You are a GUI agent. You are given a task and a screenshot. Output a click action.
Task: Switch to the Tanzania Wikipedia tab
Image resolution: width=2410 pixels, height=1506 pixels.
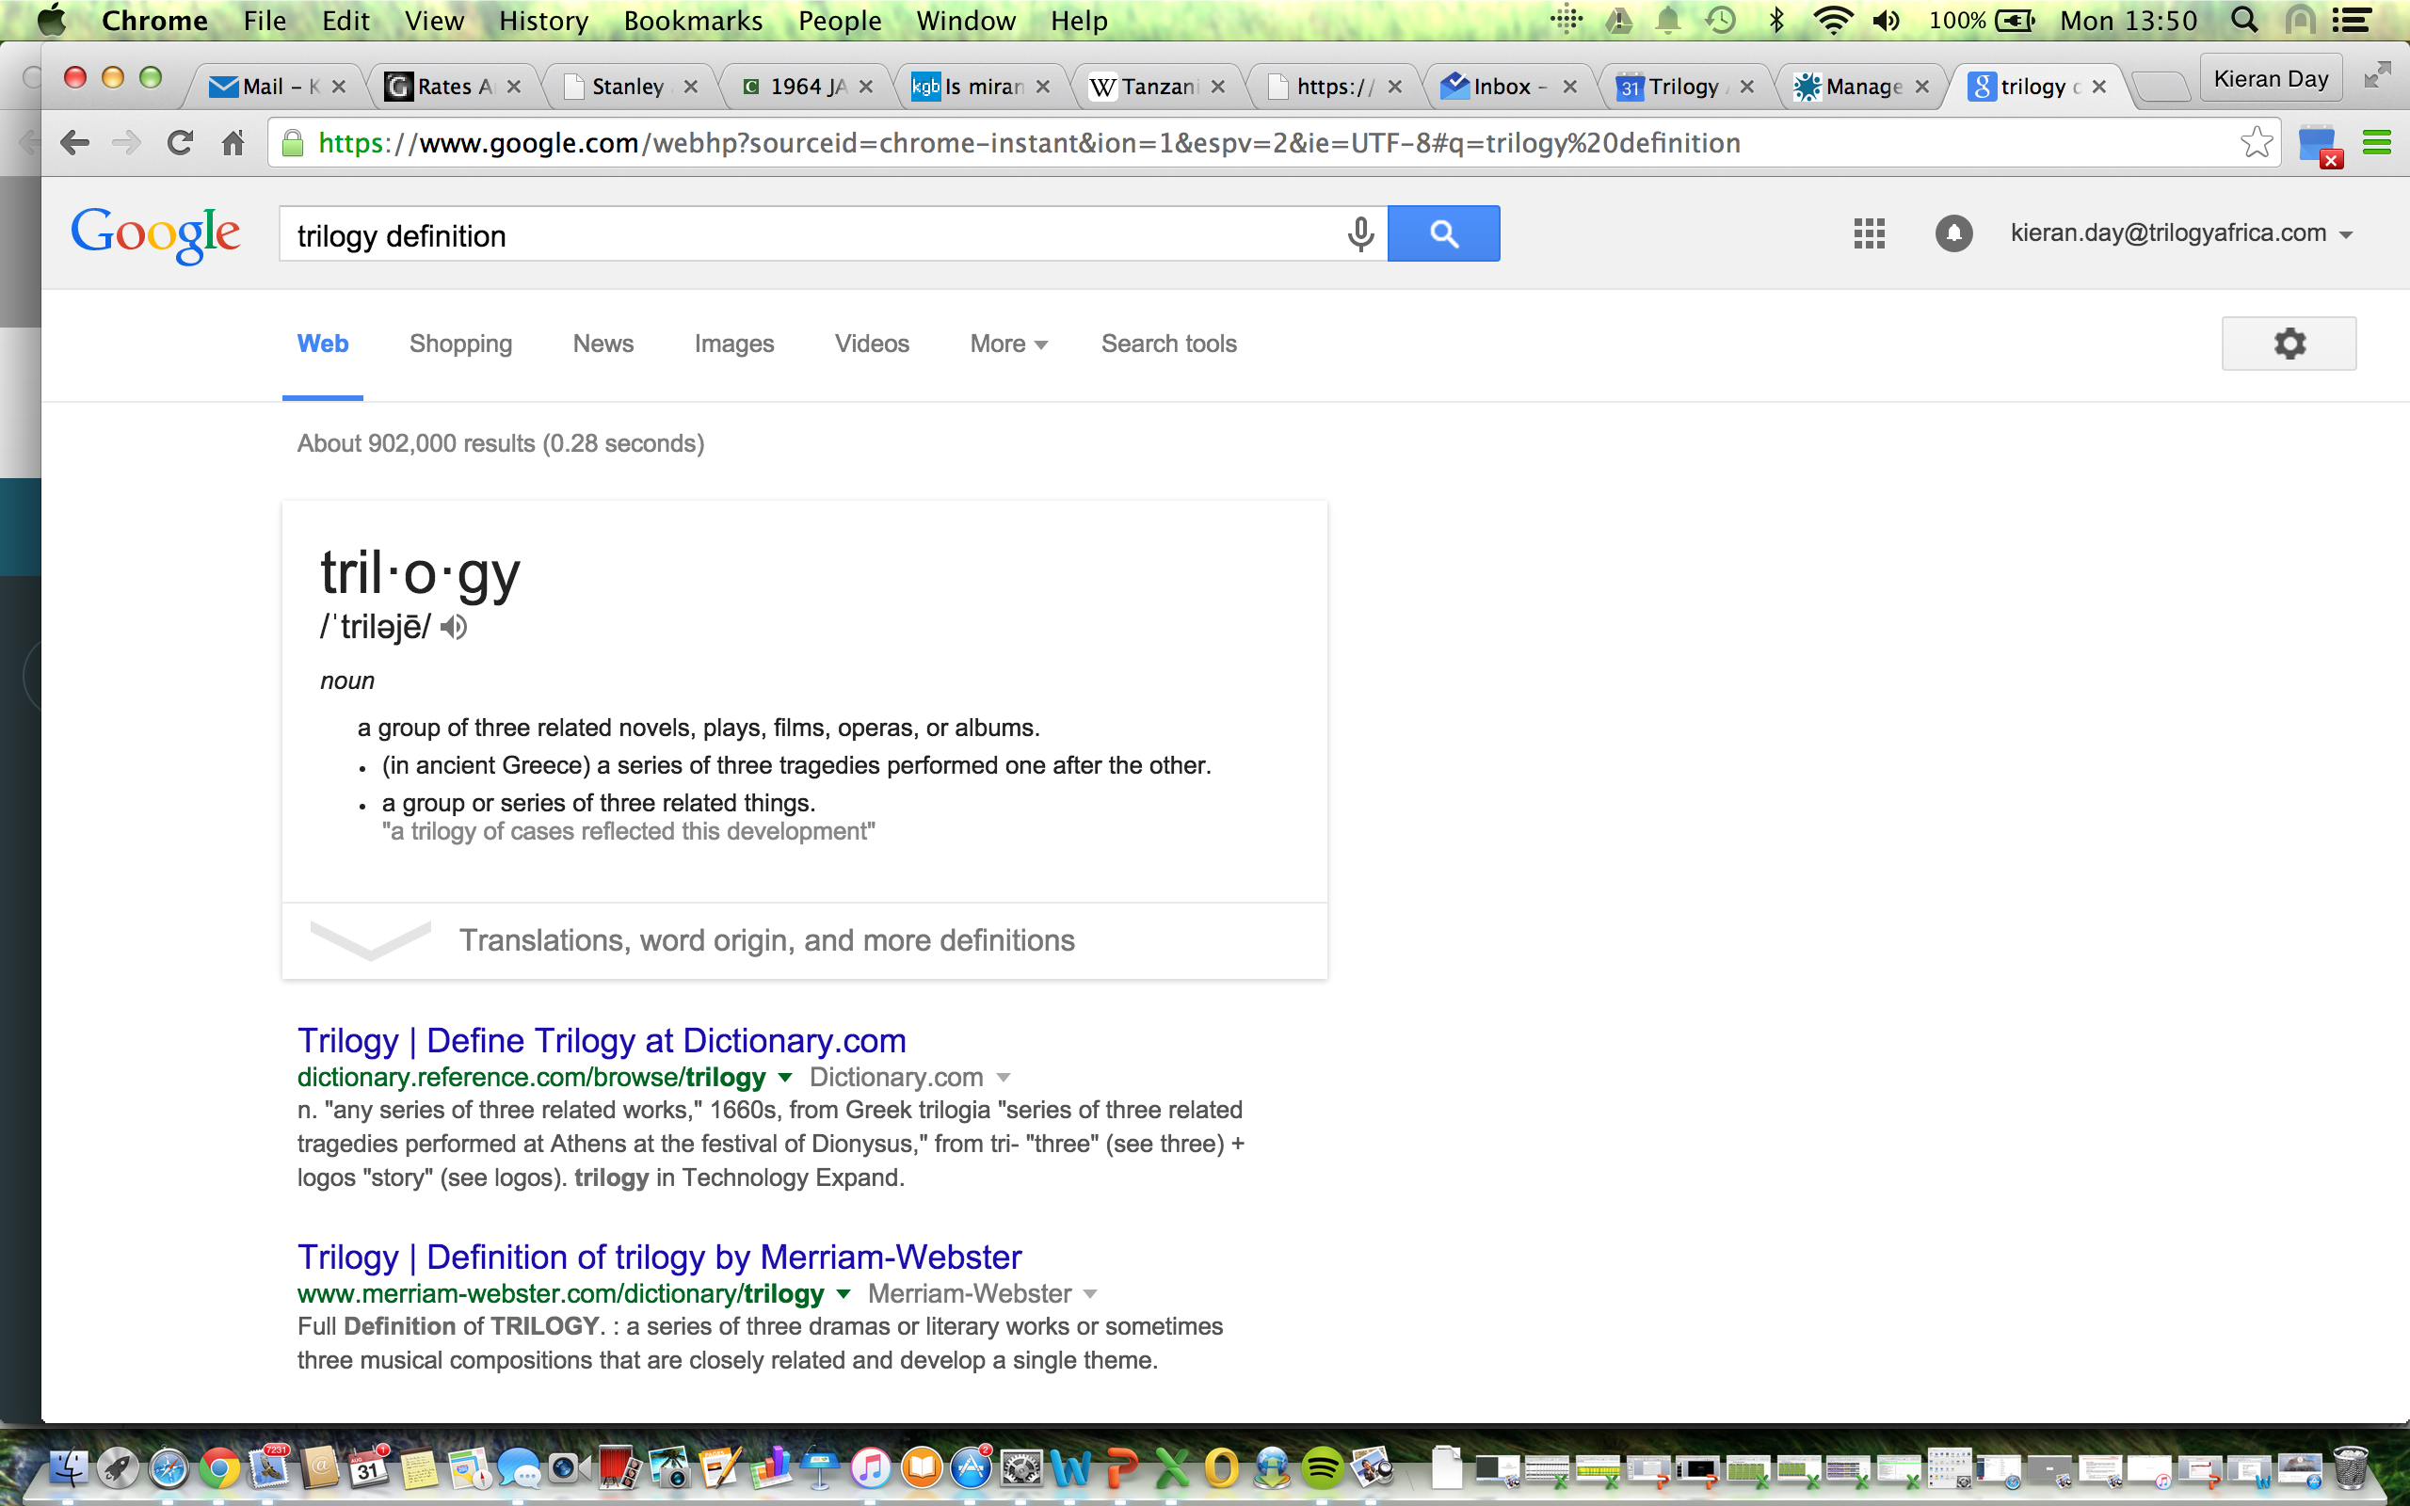click(1155, 87)
